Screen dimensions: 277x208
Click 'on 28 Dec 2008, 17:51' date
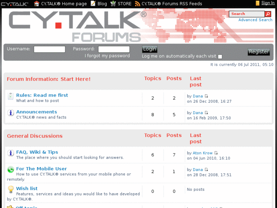(x=209, y=175)
